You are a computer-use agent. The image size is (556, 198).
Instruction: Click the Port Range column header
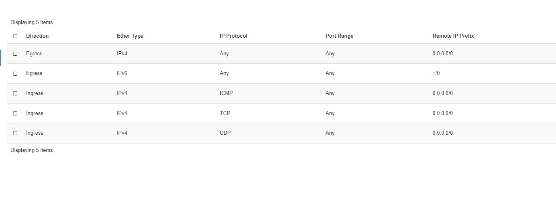click(339, 36)
